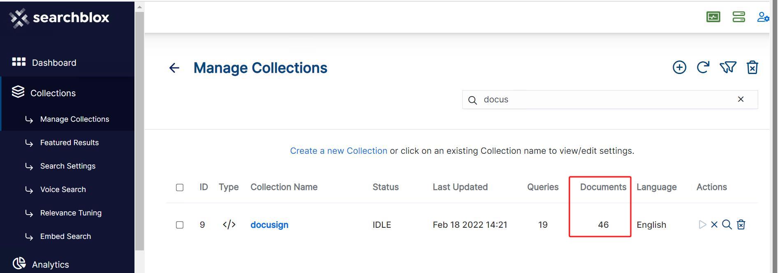
Task: Open the user settings icon
Action: [763, 17]
